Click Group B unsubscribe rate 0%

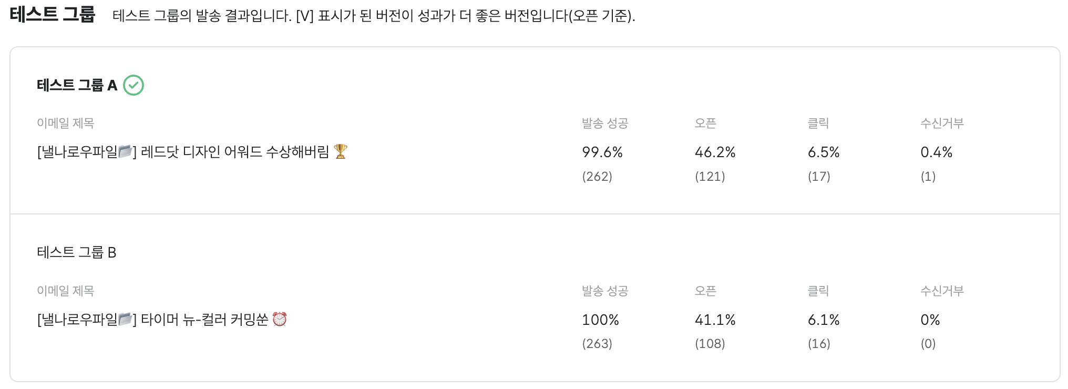point(930,320)
